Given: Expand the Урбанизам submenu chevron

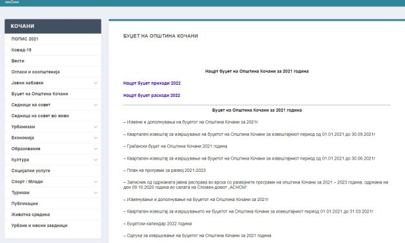Looking at the screenshot, I should (x=96, y=127).
